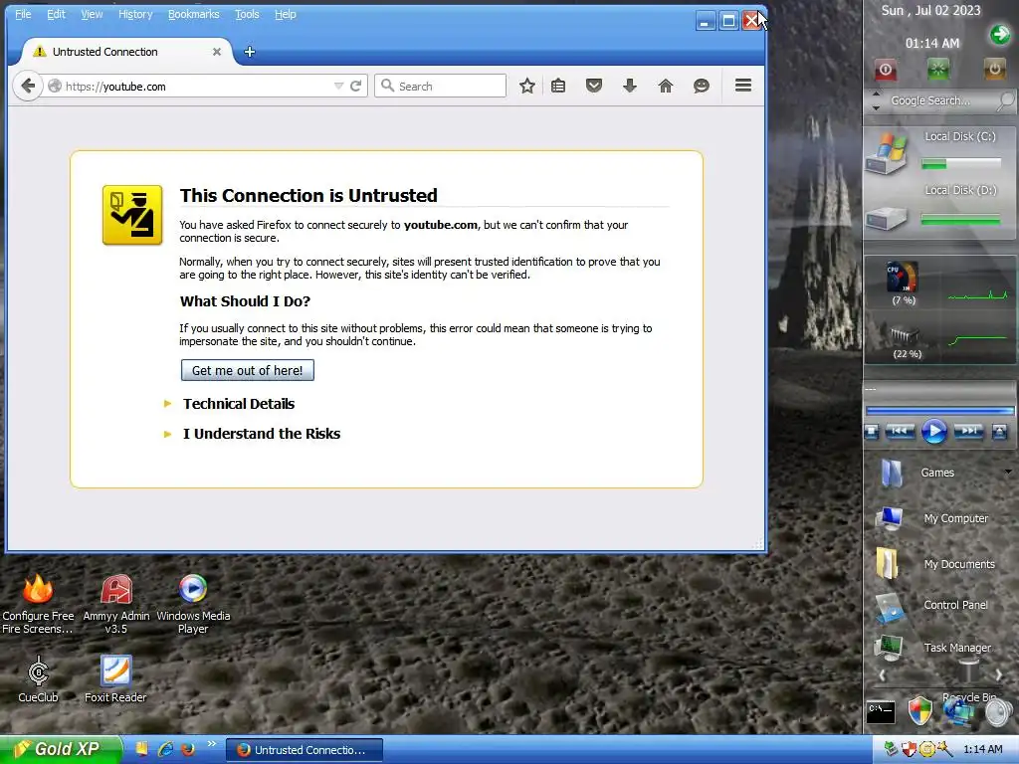Open the Firefox hamburger menu
Image resolution: width=1019 pixels, height=764 pixels.
click(x=743, y=86)
